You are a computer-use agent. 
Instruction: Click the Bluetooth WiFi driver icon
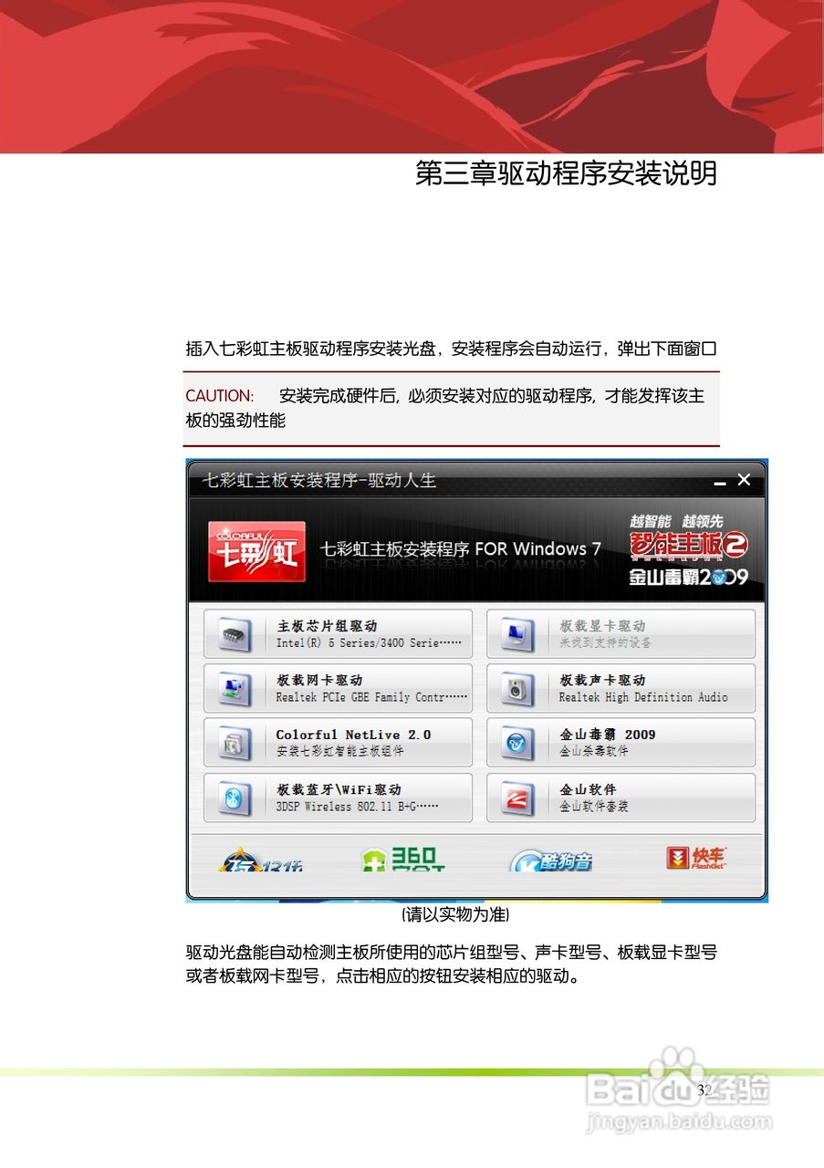(235, 798)
